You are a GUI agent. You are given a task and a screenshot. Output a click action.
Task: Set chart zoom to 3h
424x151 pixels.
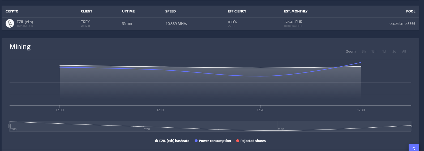[364, 51]
